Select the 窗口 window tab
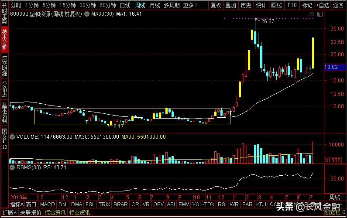 point(31,204)
